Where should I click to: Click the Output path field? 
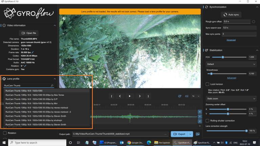pyautogui.click(x=120, y=134)
